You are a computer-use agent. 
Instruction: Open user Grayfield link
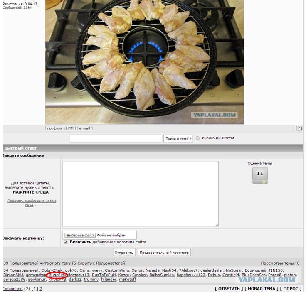[x=230, y=275]
